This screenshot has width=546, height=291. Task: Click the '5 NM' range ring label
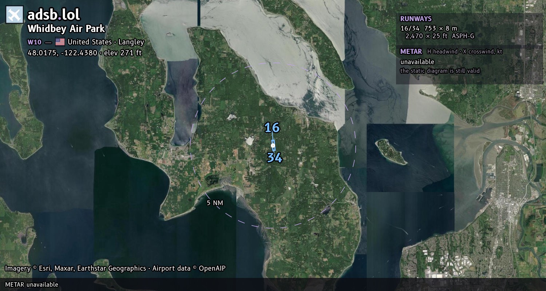215,203
